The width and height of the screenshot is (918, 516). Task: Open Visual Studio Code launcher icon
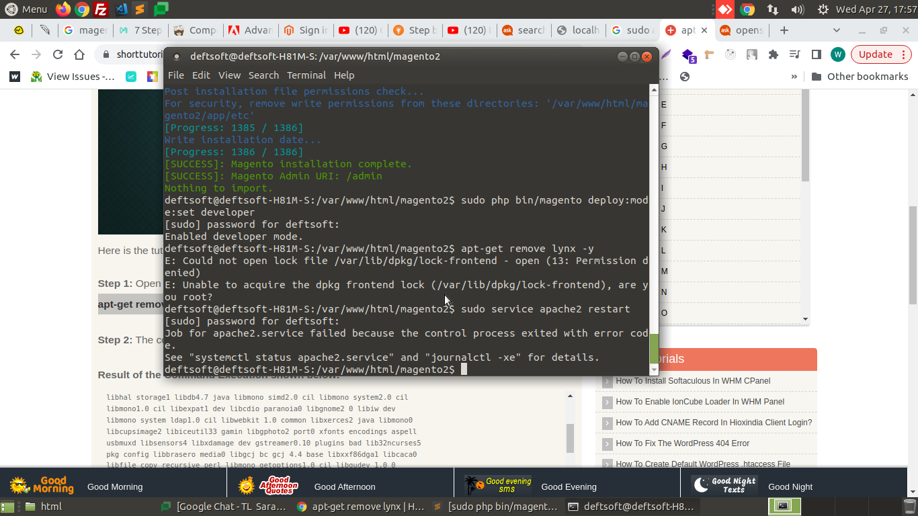click(121, 9)
